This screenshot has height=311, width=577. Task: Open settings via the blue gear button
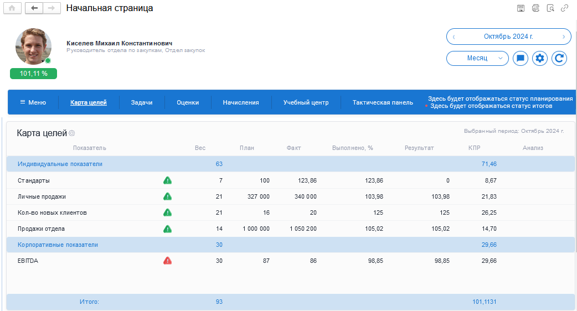(540, 58)
